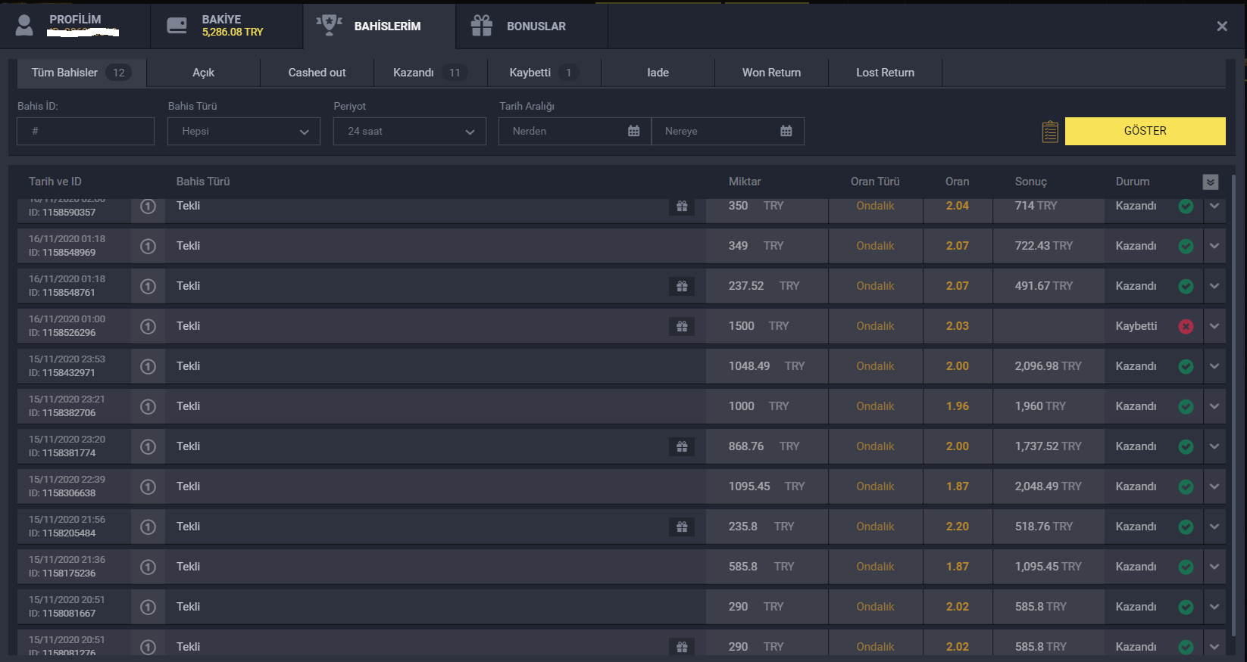Expand bet ID 1158081667 details
1247x662 pixels.
[1214, 607]
